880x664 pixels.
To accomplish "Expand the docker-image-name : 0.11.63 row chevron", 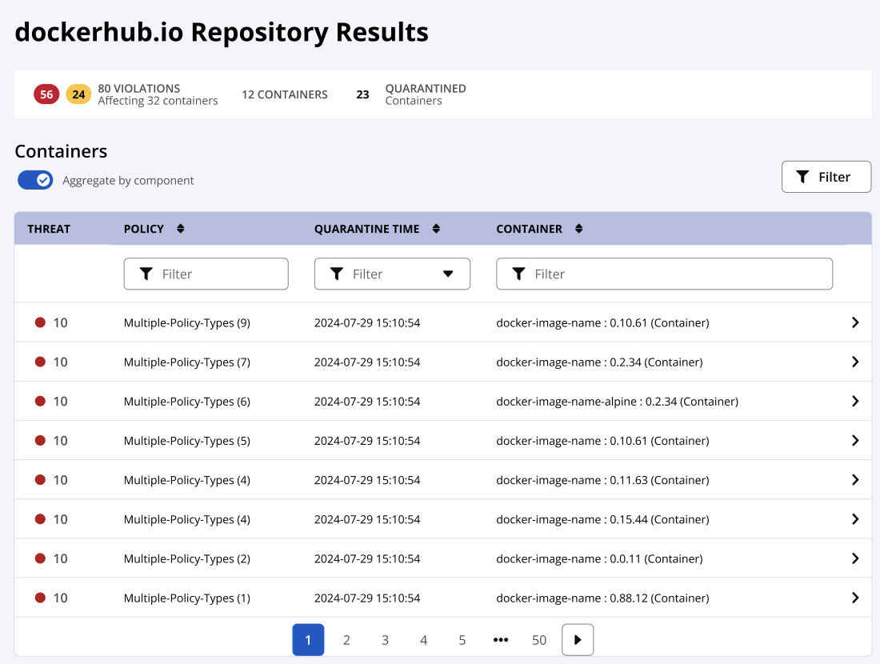I will tap(854, 479).
